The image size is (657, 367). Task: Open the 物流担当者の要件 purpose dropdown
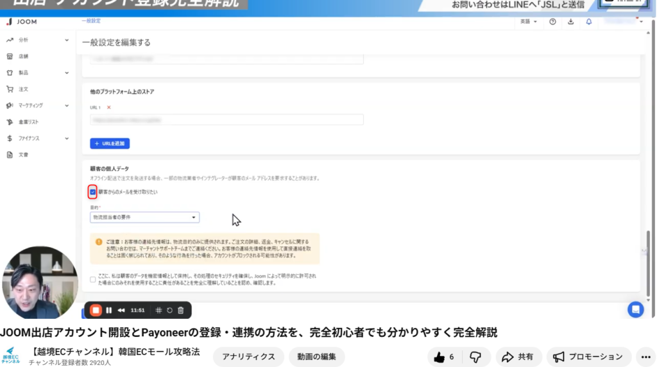[144, 218]
